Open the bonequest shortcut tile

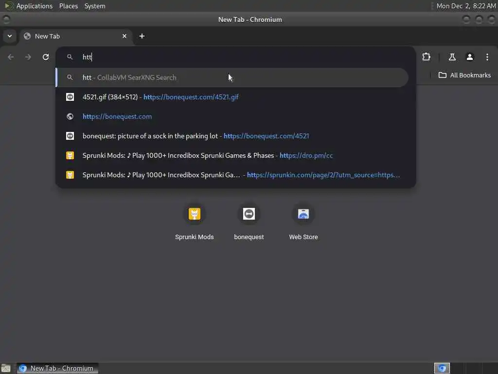(249, 222)
